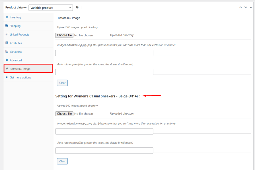This screenshot has width=255, height=170.
Task: Collapse the Product data panel
Action: click(251, 7)
